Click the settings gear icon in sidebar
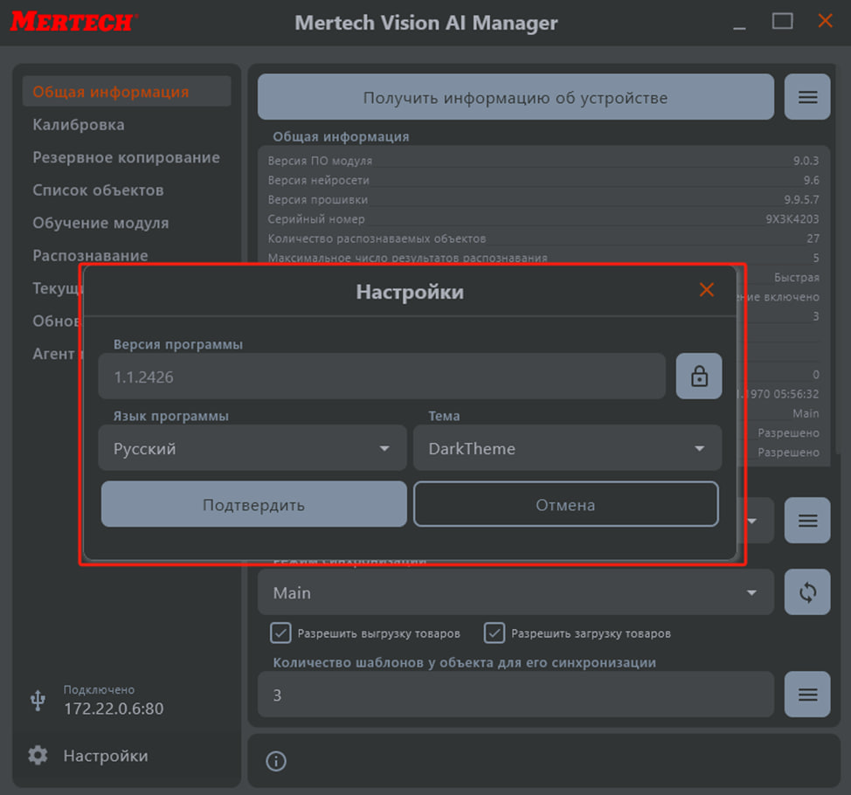This screenshot has height=795, width=851. [38, 756]
